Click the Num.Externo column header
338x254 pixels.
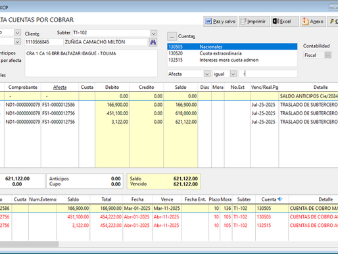pos(43,199)
